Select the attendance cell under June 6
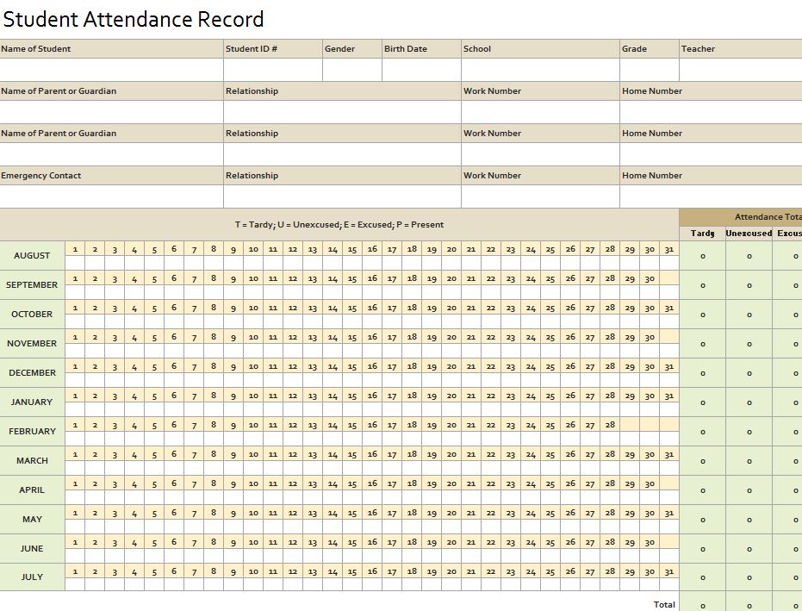This screenshot has width=802, height=611. pos(174,556)
